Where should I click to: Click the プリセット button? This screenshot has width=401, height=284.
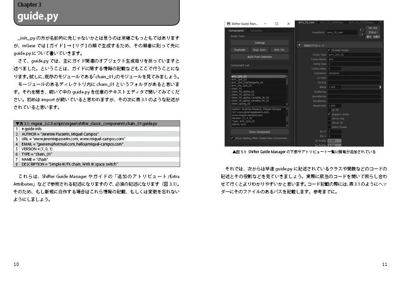[x=373, y=32]
